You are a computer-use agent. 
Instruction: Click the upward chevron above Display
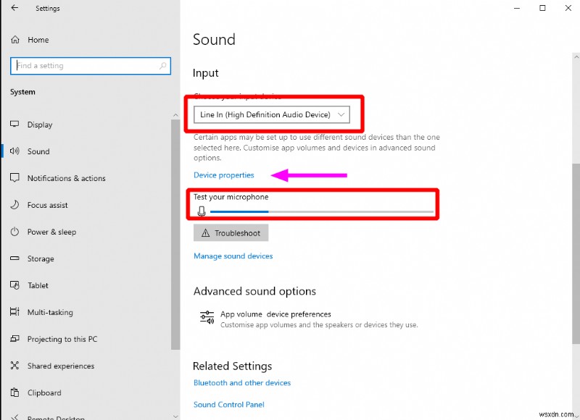coord(175,114)
